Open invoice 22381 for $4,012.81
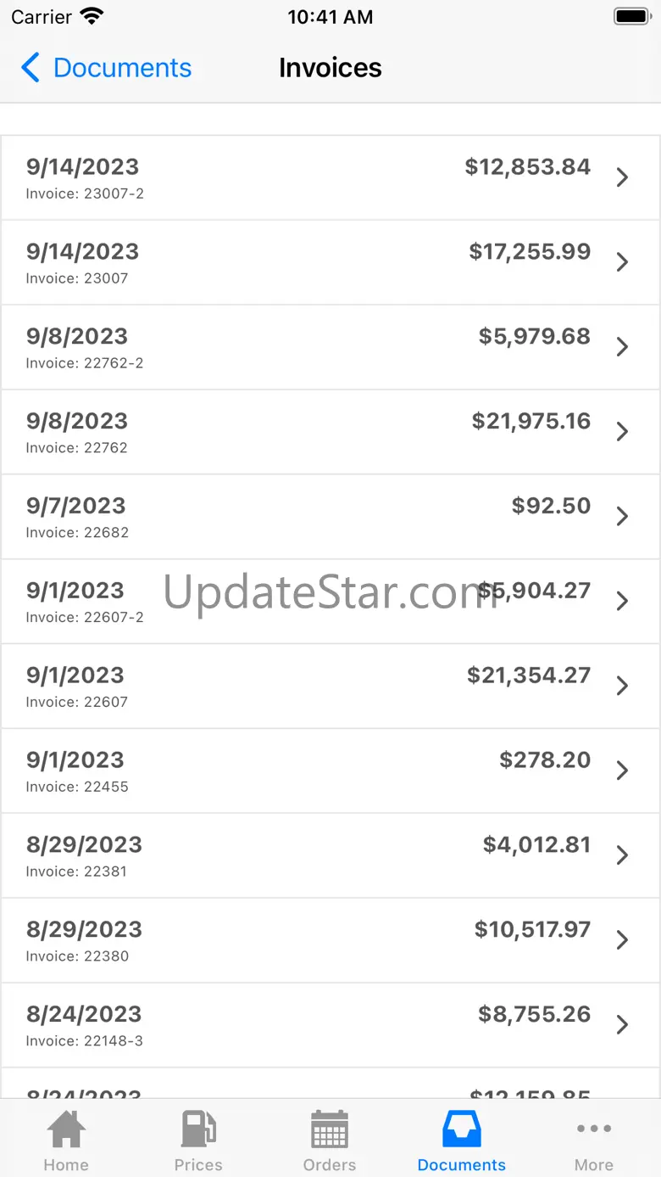Viewport: 661px width, 1177px height. (x=330, y=855)
